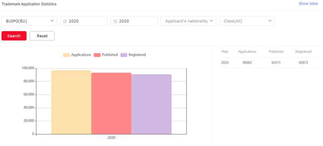This screenshot has height=146, width=323.
Task: Select the start year 2020 input field
Action: pos(84,21)
